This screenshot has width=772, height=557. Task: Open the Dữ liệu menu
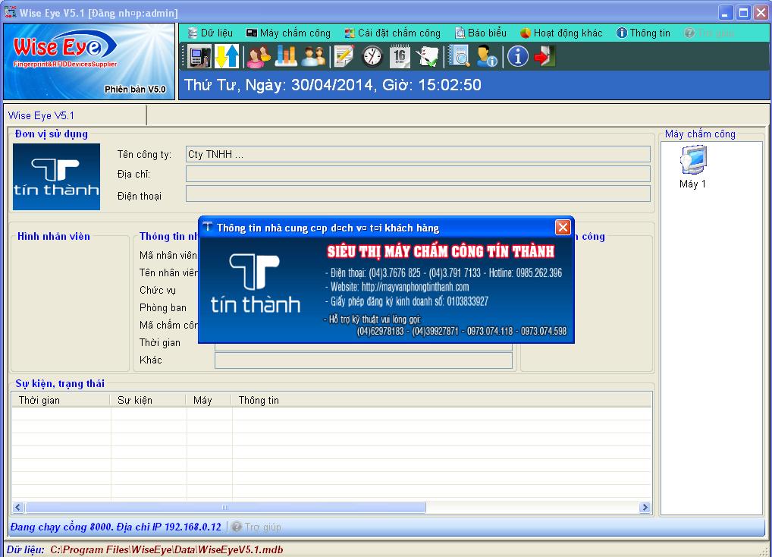[210, 33]
